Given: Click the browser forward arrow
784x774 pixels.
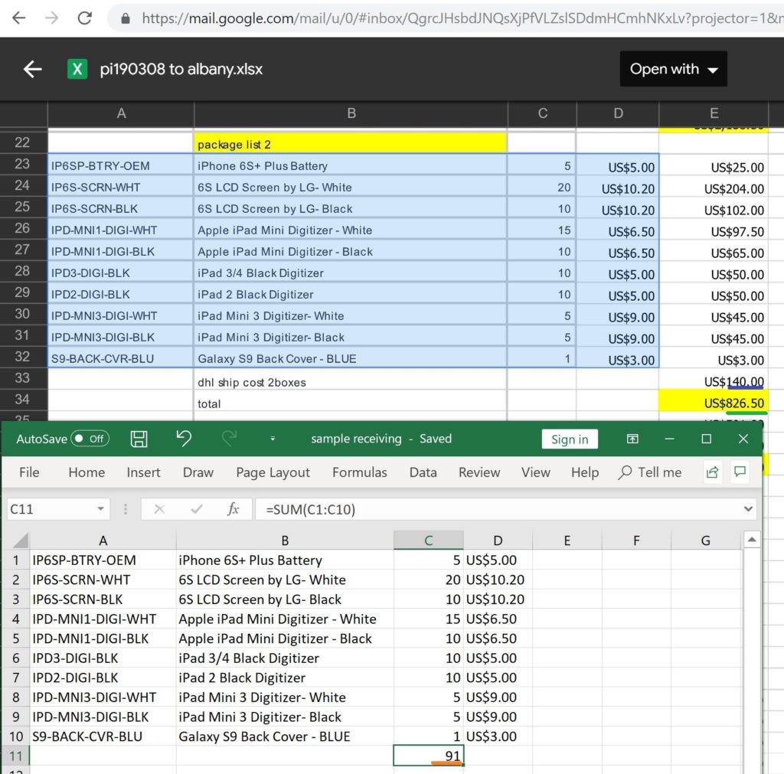Looking at the screenshot, I should (x=51, y=18).
